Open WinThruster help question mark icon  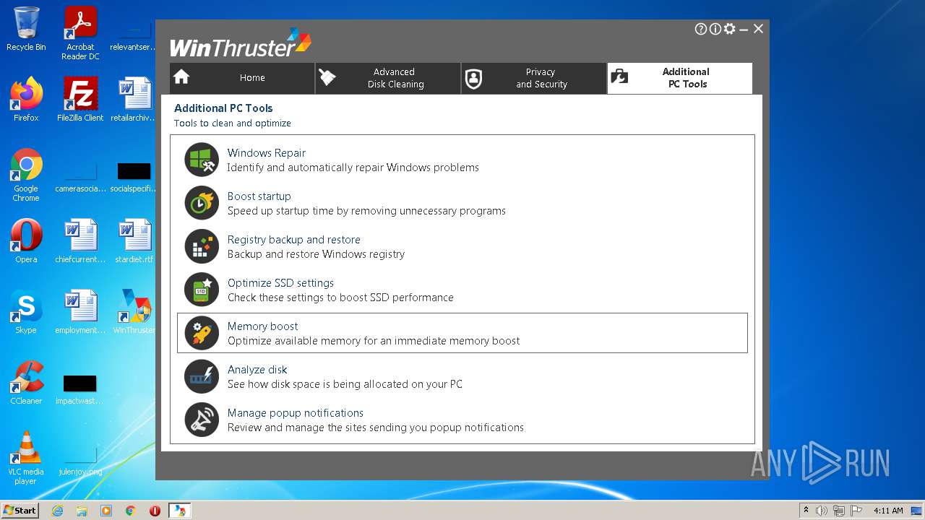pyautogui.click(x=701, y=29)
